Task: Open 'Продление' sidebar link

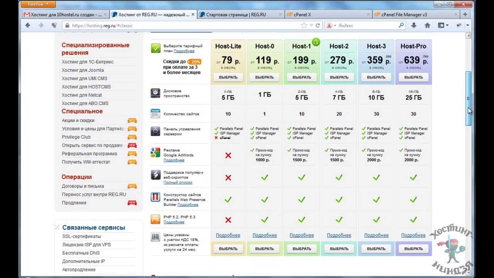Action: 74,203
